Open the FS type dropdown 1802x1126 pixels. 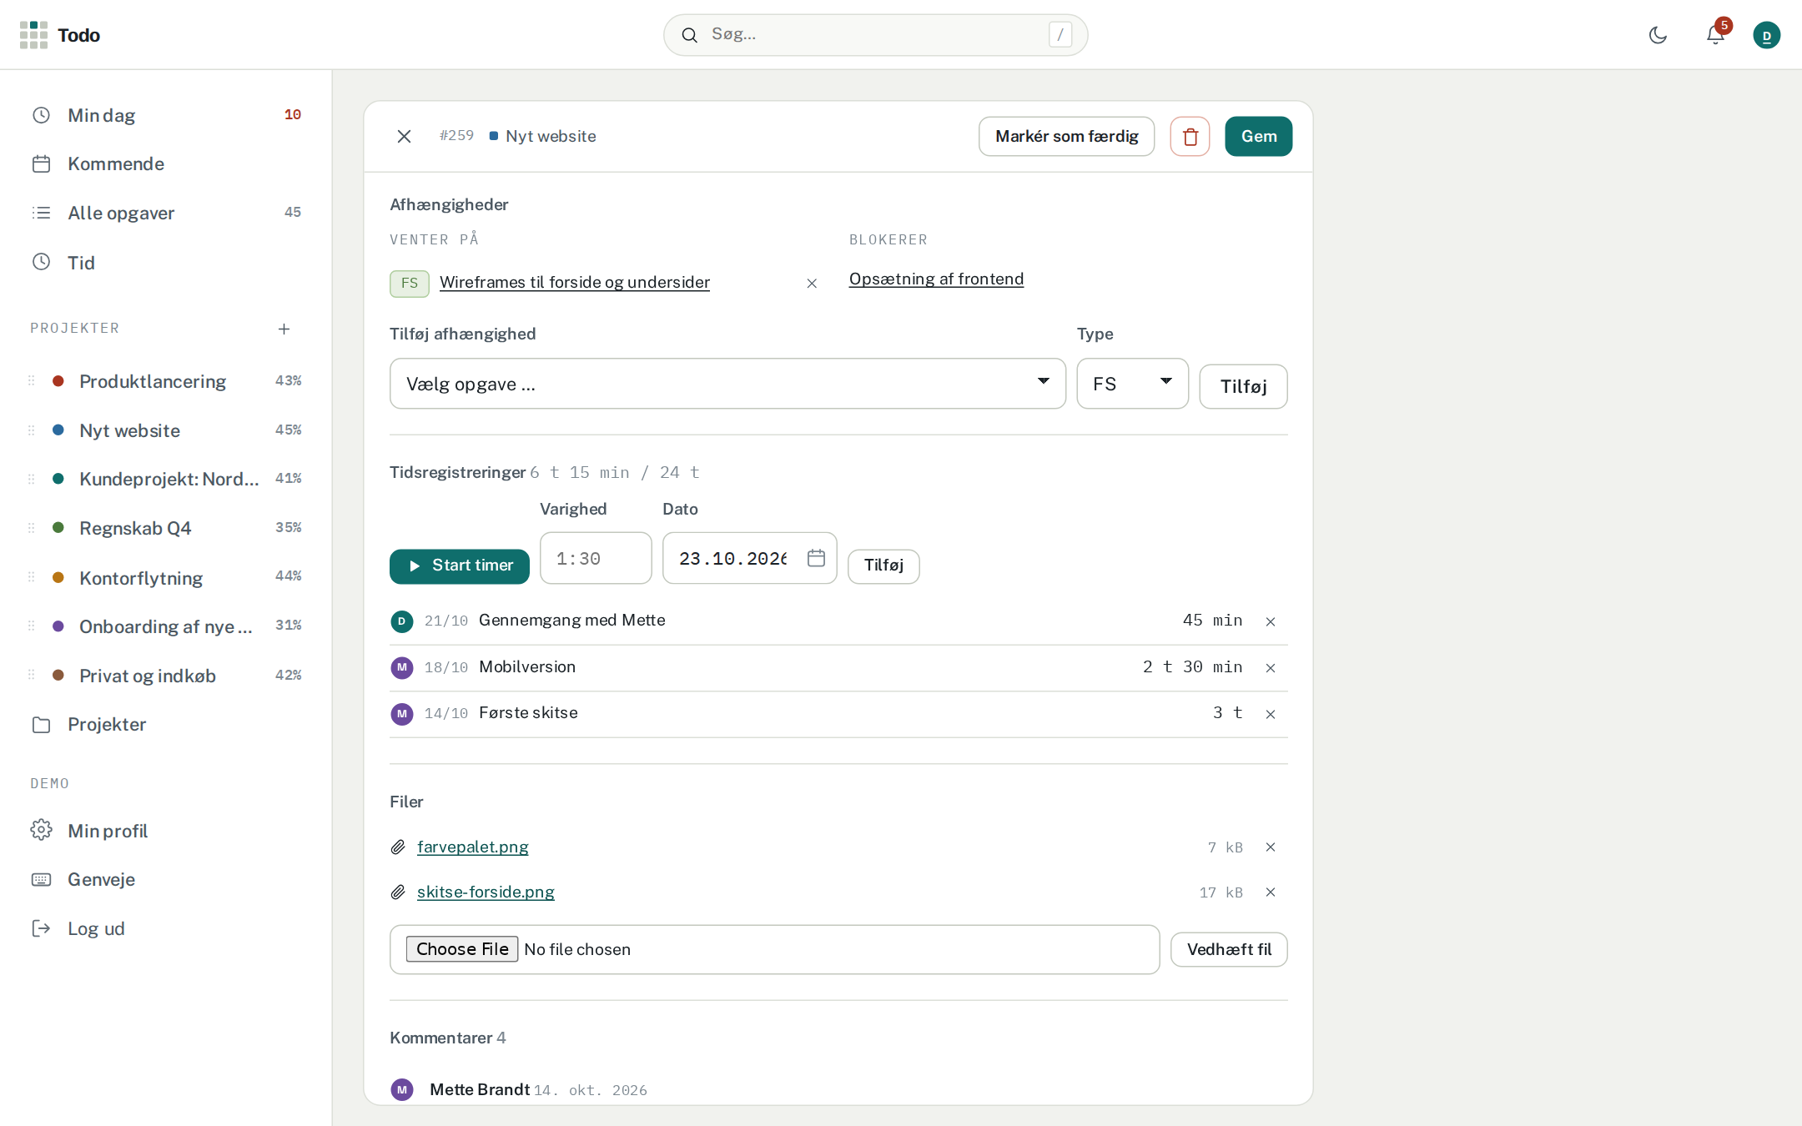tap(1132, 384)
